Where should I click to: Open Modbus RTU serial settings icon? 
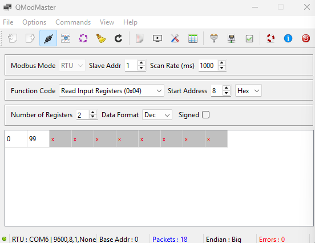[214, 38]
